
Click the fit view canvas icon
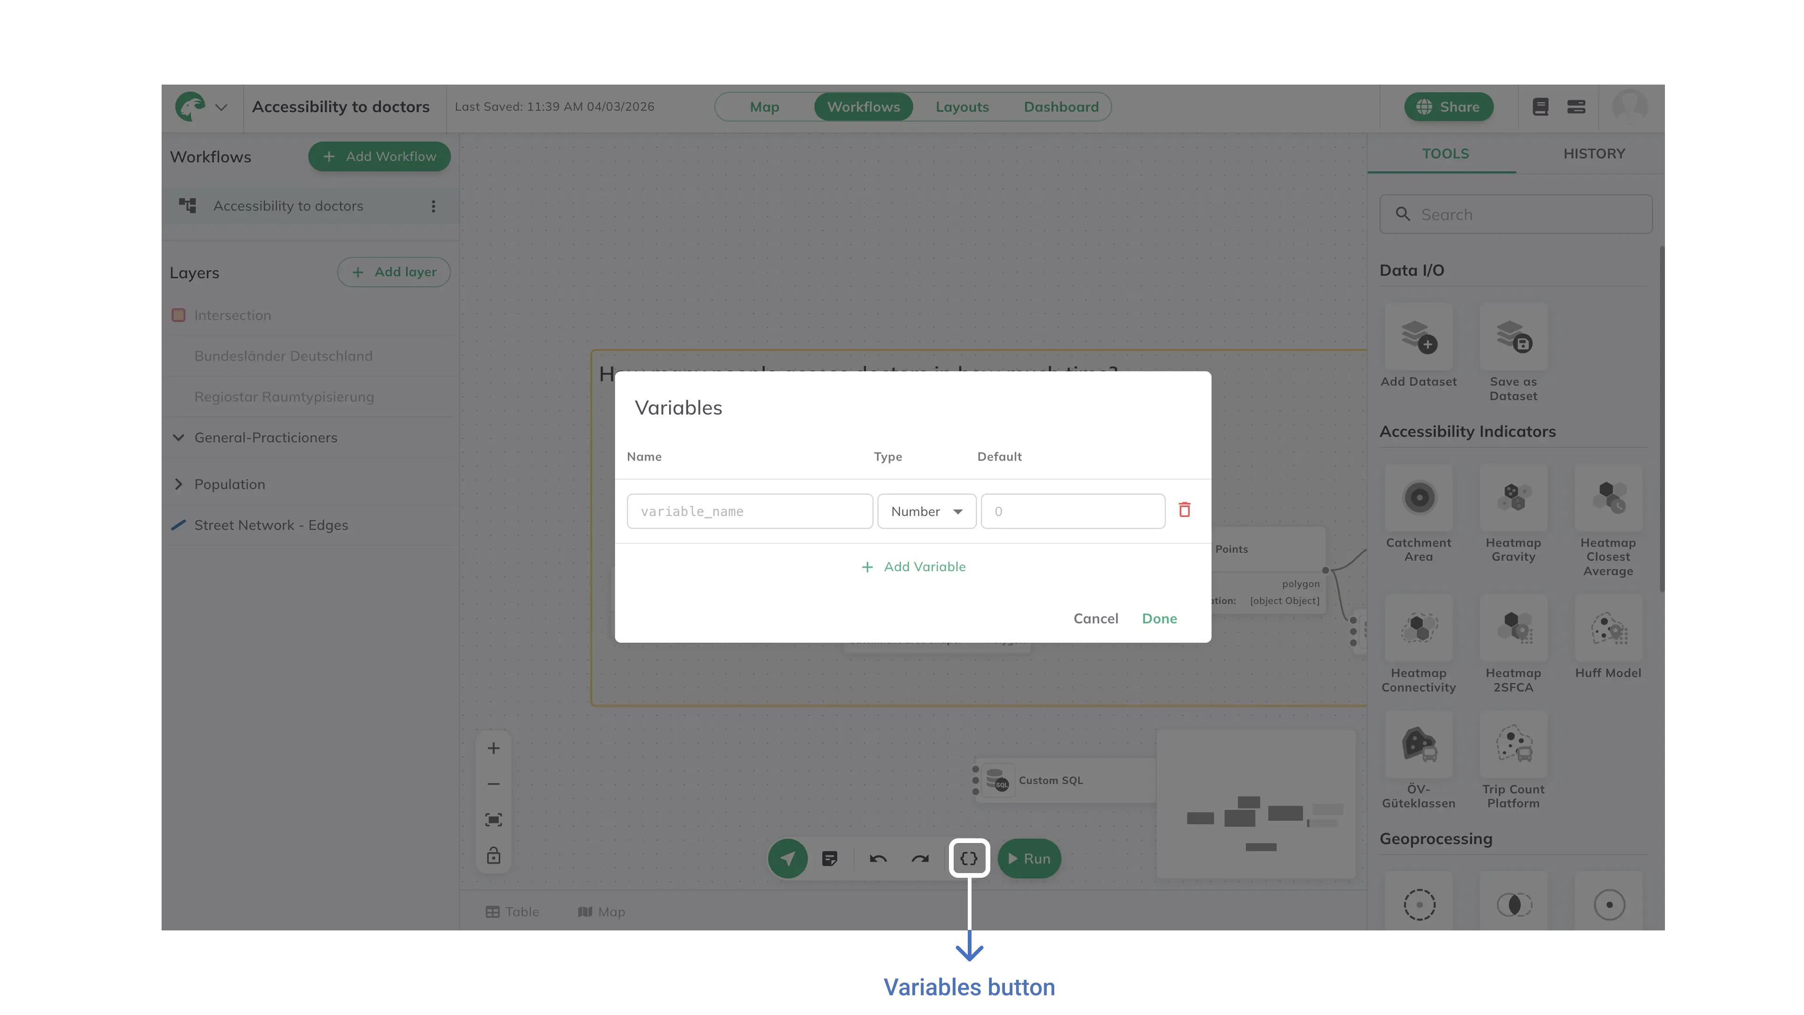click(493, 820)
